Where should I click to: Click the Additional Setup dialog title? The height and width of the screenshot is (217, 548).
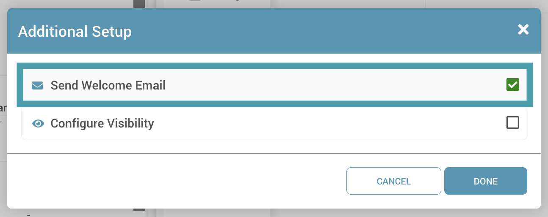[x=75, y=32]
